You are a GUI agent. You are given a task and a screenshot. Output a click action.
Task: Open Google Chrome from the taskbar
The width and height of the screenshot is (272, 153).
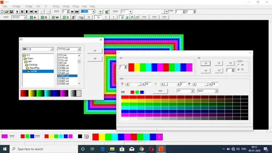[x=142, y=149]
